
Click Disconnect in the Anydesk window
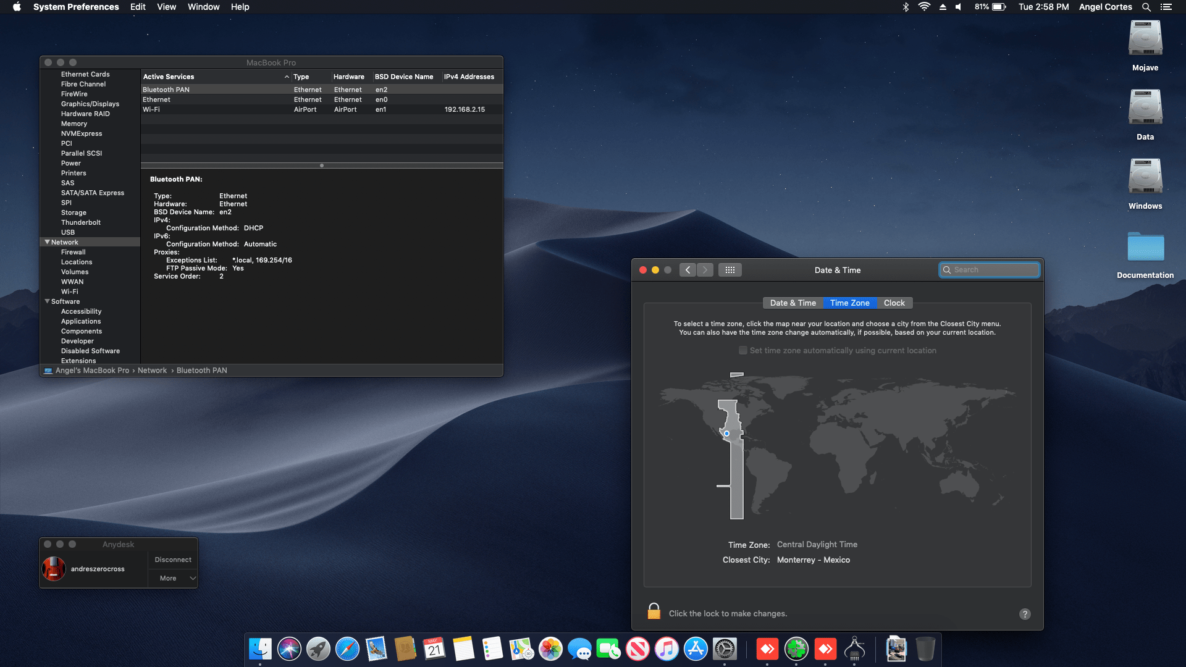[173, 560]
